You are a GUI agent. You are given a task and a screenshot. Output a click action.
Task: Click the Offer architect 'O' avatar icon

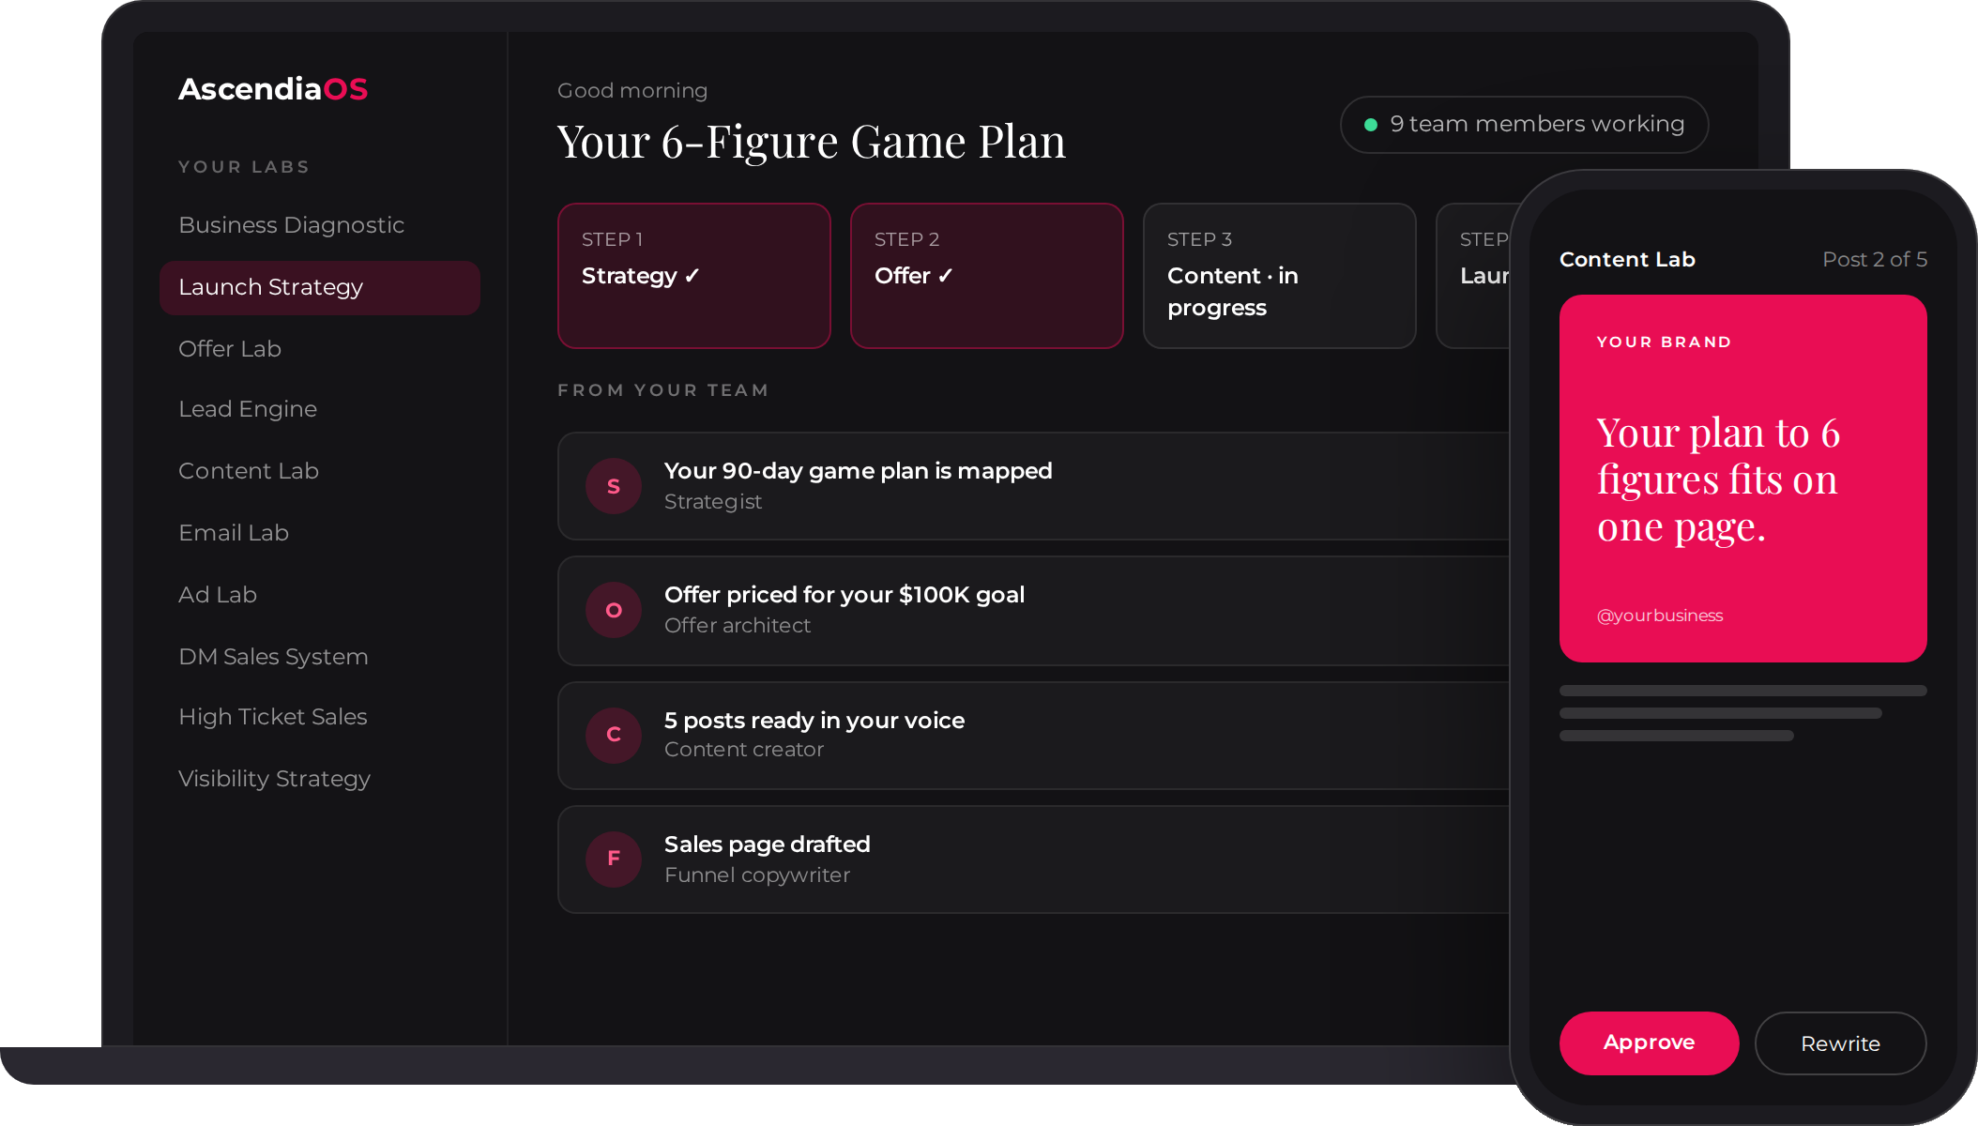point(614,610)
